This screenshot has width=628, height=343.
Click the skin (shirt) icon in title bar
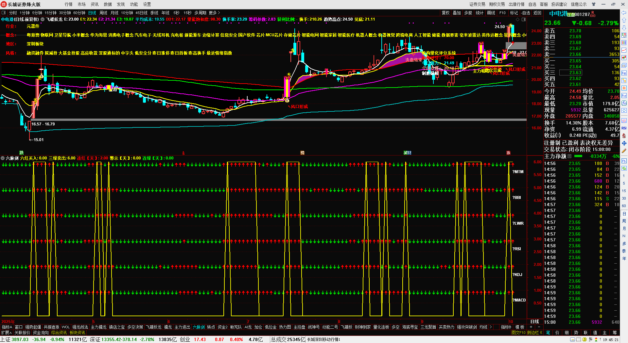coord(594,4)
